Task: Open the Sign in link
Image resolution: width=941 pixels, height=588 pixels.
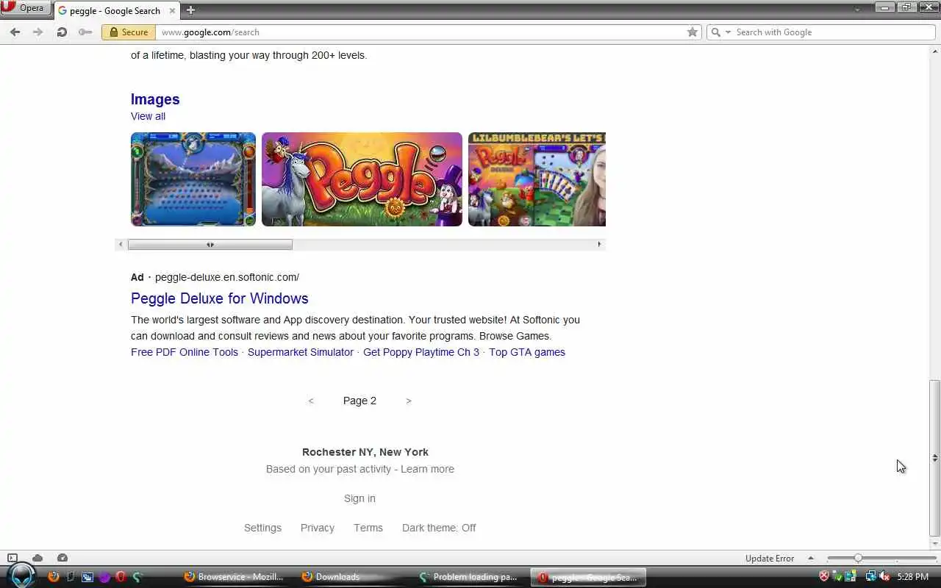Action: click(x=359, y=498)
